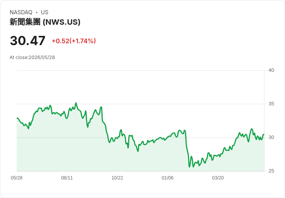Viewport: 285px width, 198px height.
Task: Click the NASDAQ exchange label
Action: [21, 12]
